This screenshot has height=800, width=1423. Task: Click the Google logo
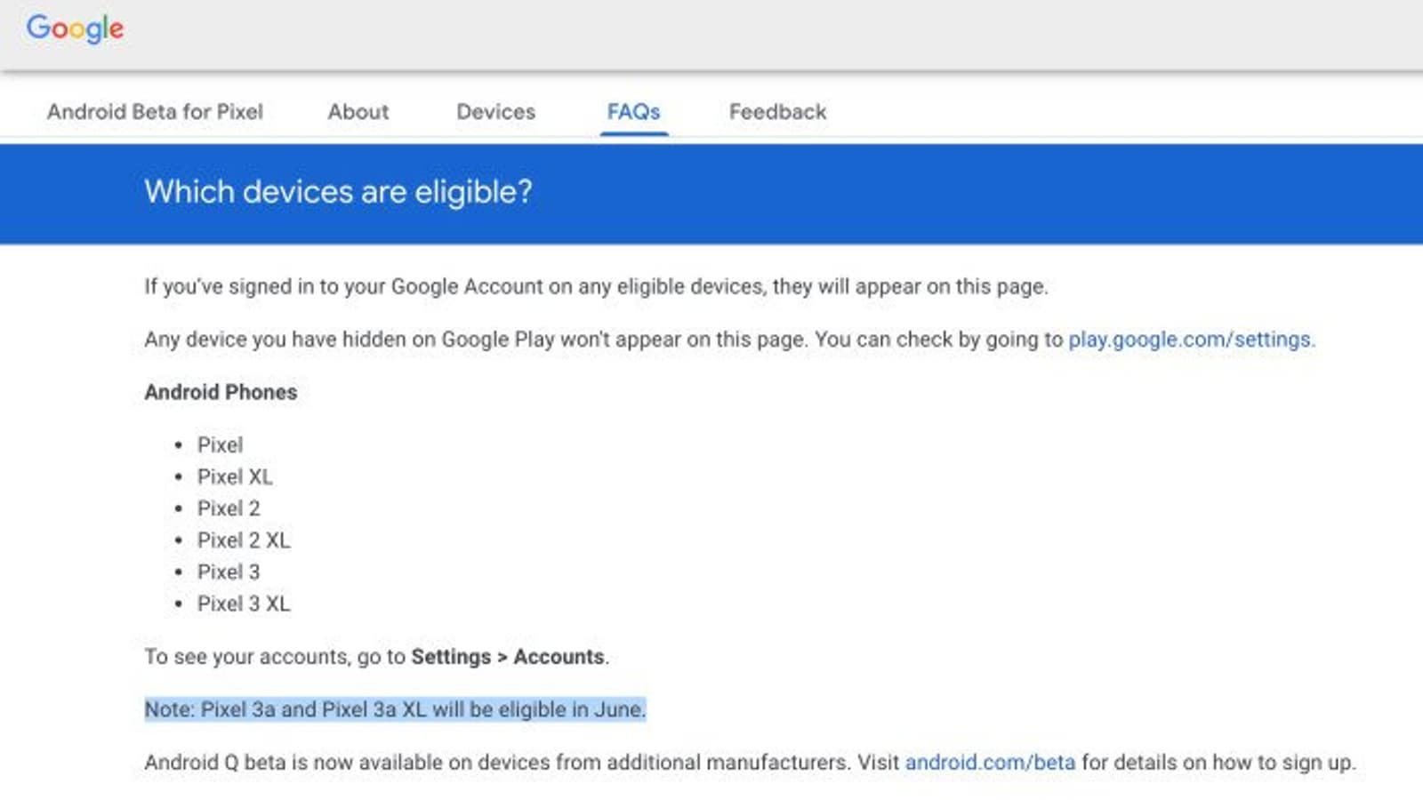(x=75, y=28)
